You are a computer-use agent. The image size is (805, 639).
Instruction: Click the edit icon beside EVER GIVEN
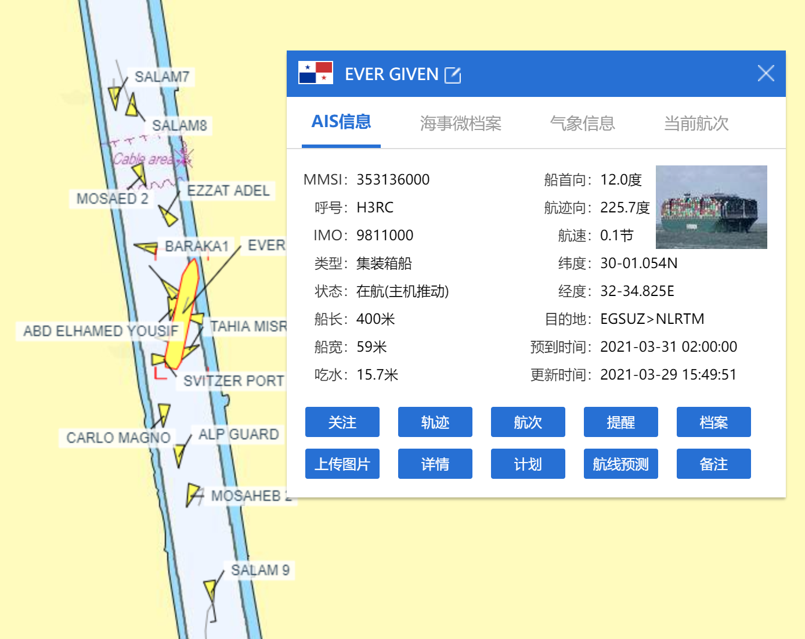point(452,75)
